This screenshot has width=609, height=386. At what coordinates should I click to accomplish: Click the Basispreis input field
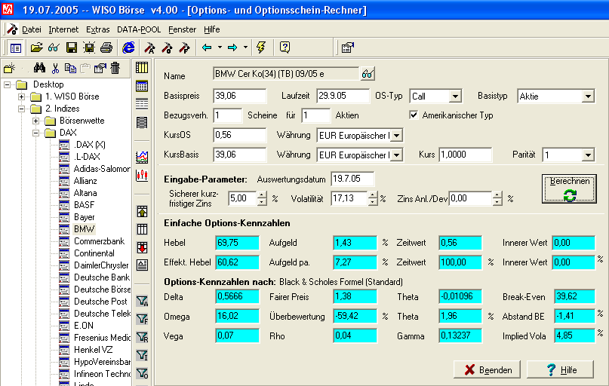[x=239, y=96]
